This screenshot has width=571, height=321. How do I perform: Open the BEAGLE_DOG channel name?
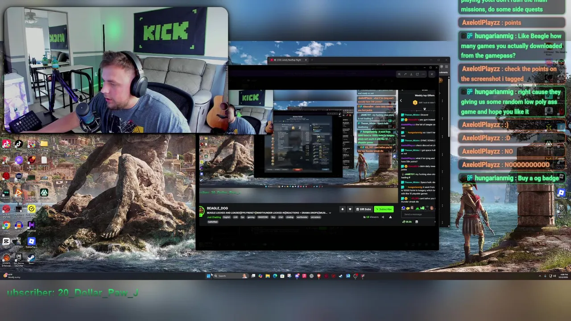tap(217, 208)
